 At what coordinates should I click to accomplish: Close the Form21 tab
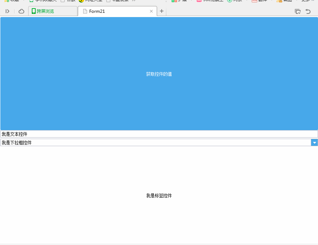coord(151,11)
